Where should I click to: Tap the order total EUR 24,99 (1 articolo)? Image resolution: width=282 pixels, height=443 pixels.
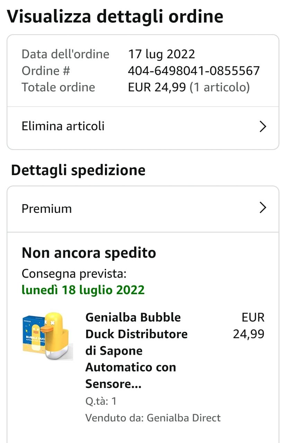(189, 87)
